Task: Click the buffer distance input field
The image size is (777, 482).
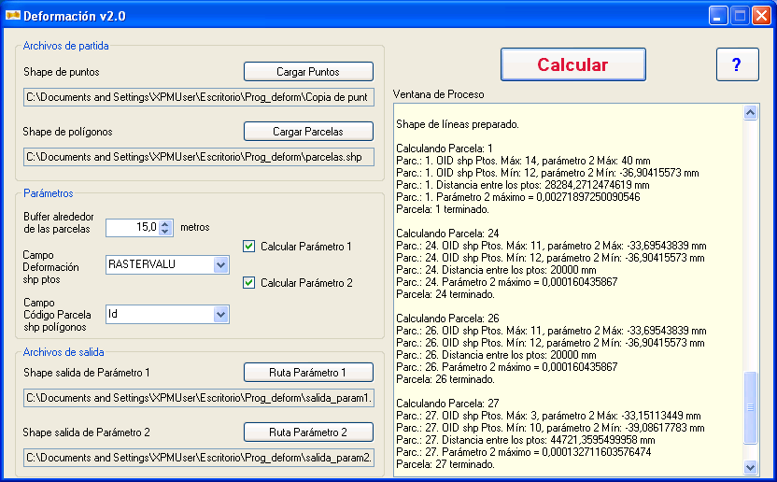Action: point(132,227)
